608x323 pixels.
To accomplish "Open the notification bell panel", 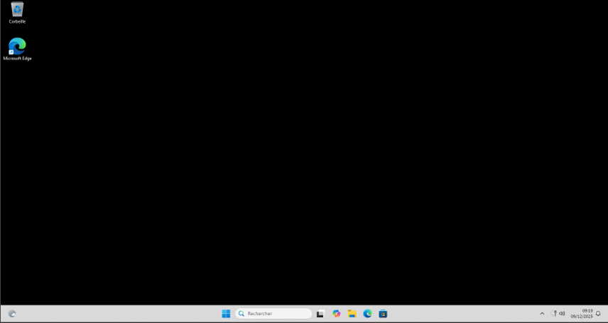I will (x=598, y=314).
